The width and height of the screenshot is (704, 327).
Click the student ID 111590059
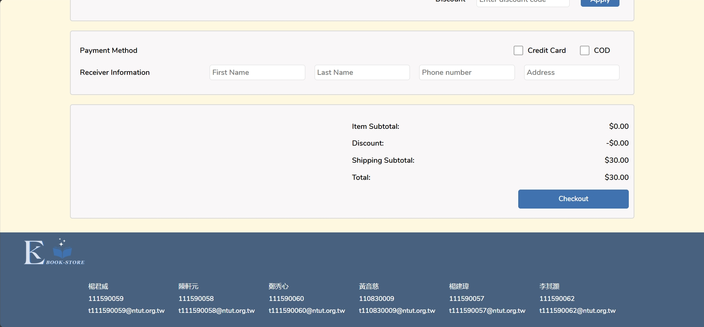point(106,299)
